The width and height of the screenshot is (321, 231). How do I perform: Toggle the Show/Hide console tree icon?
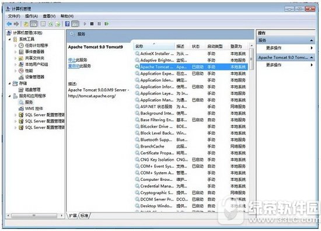point(34,24)
